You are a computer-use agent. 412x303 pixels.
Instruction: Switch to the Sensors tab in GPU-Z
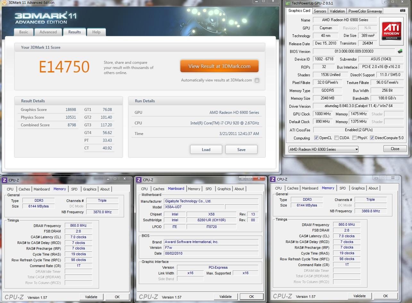tap(320, 11)
